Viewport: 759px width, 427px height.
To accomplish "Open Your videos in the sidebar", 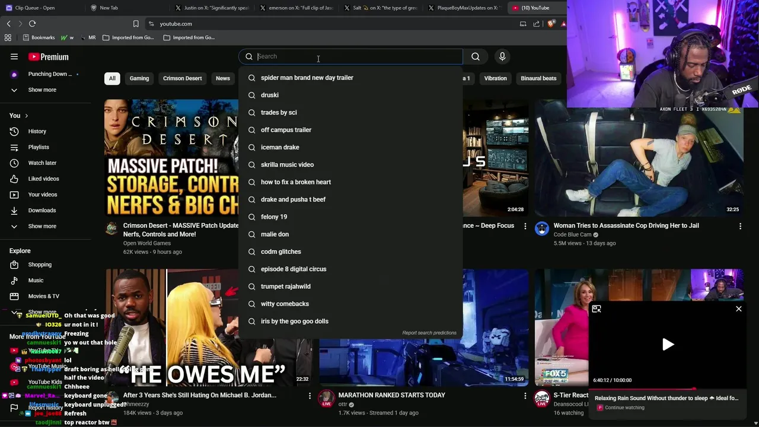I will 43,195.
